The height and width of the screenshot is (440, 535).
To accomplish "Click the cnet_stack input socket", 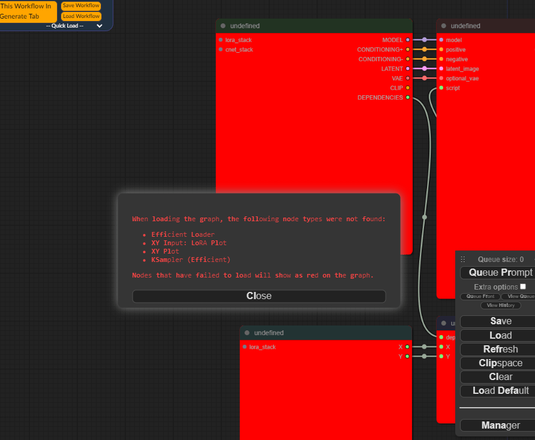I will (221, 50).
